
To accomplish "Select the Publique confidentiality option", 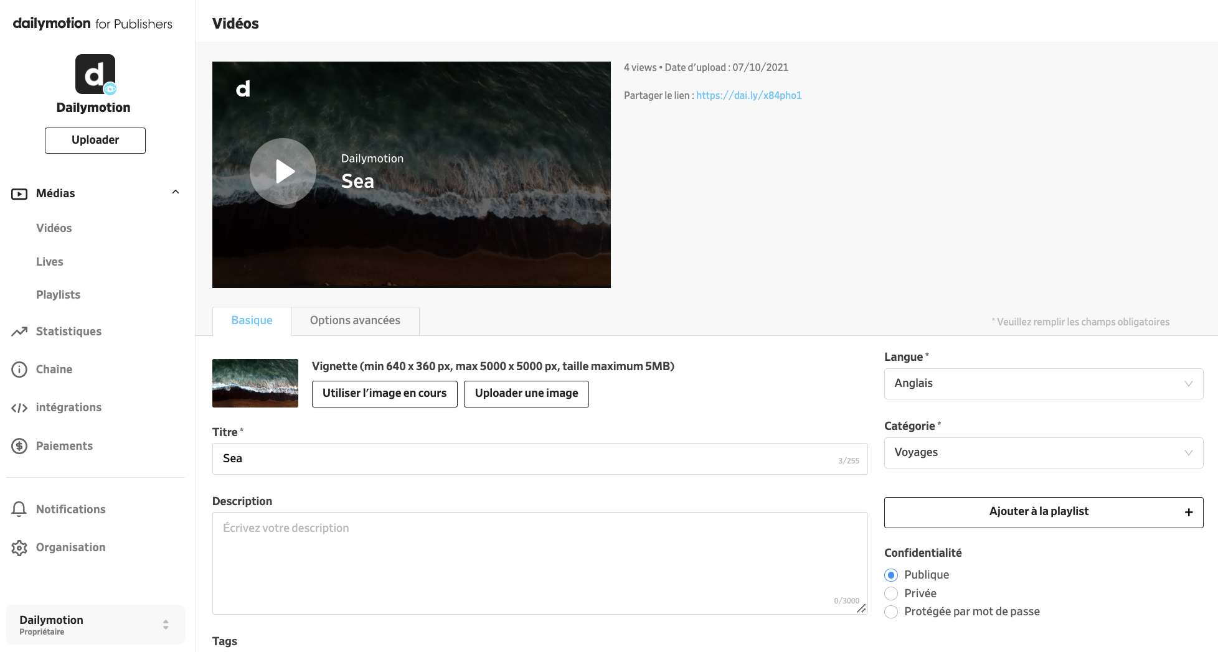I will tap(891, 575).
